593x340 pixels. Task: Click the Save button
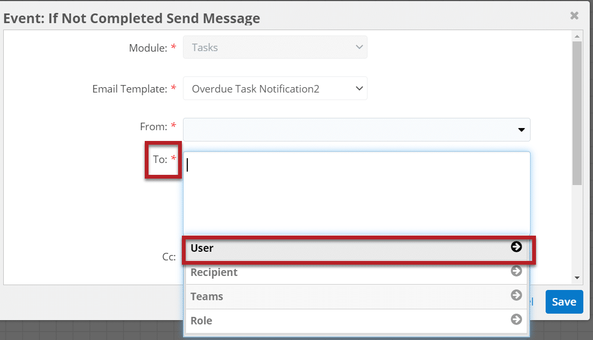[564, 302]
